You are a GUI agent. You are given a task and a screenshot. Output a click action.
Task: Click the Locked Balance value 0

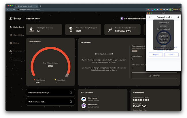[132, 59]
